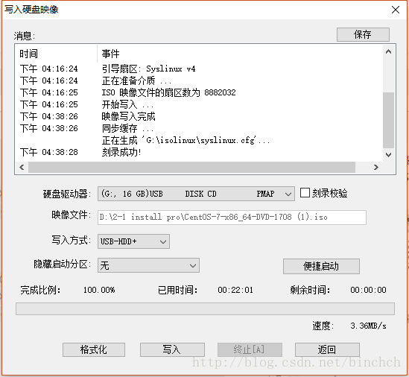
Task: Select the row "正在生成 'G:\isolinux\syslinux.cfg'..."
Action: coord(200,140)
